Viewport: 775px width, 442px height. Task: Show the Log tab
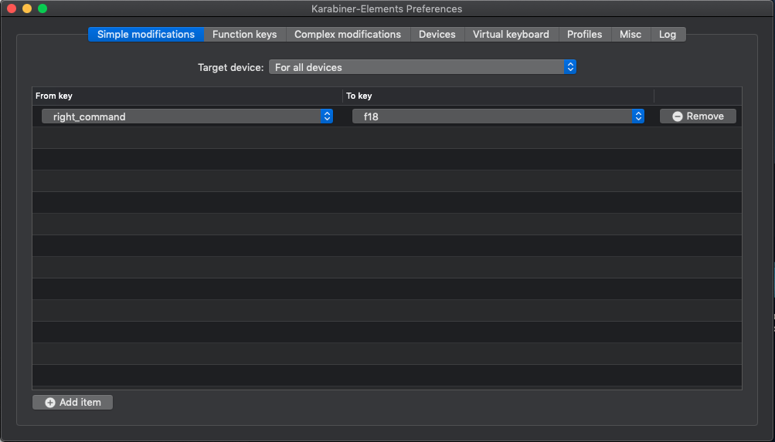[x=668, y=35]
